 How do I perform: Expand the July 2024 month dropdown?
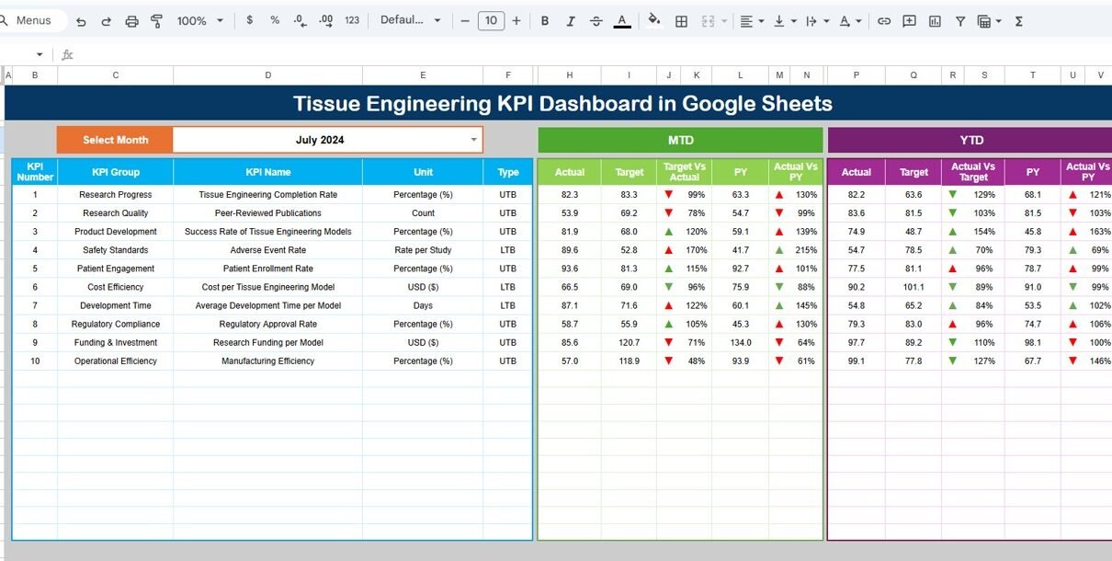[474, 140]
